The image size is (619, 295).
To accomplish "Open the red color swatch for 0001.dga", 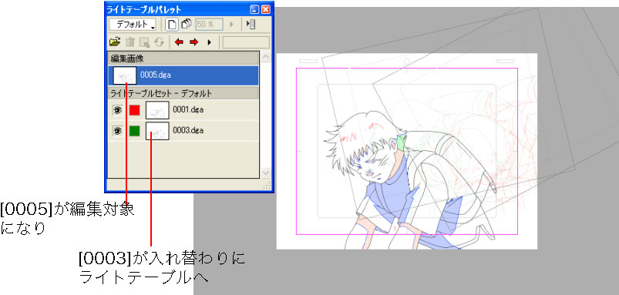I will click(x=135, y=110).
